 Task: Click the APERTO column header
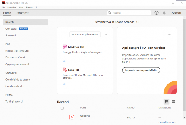(x=131, y=108)
